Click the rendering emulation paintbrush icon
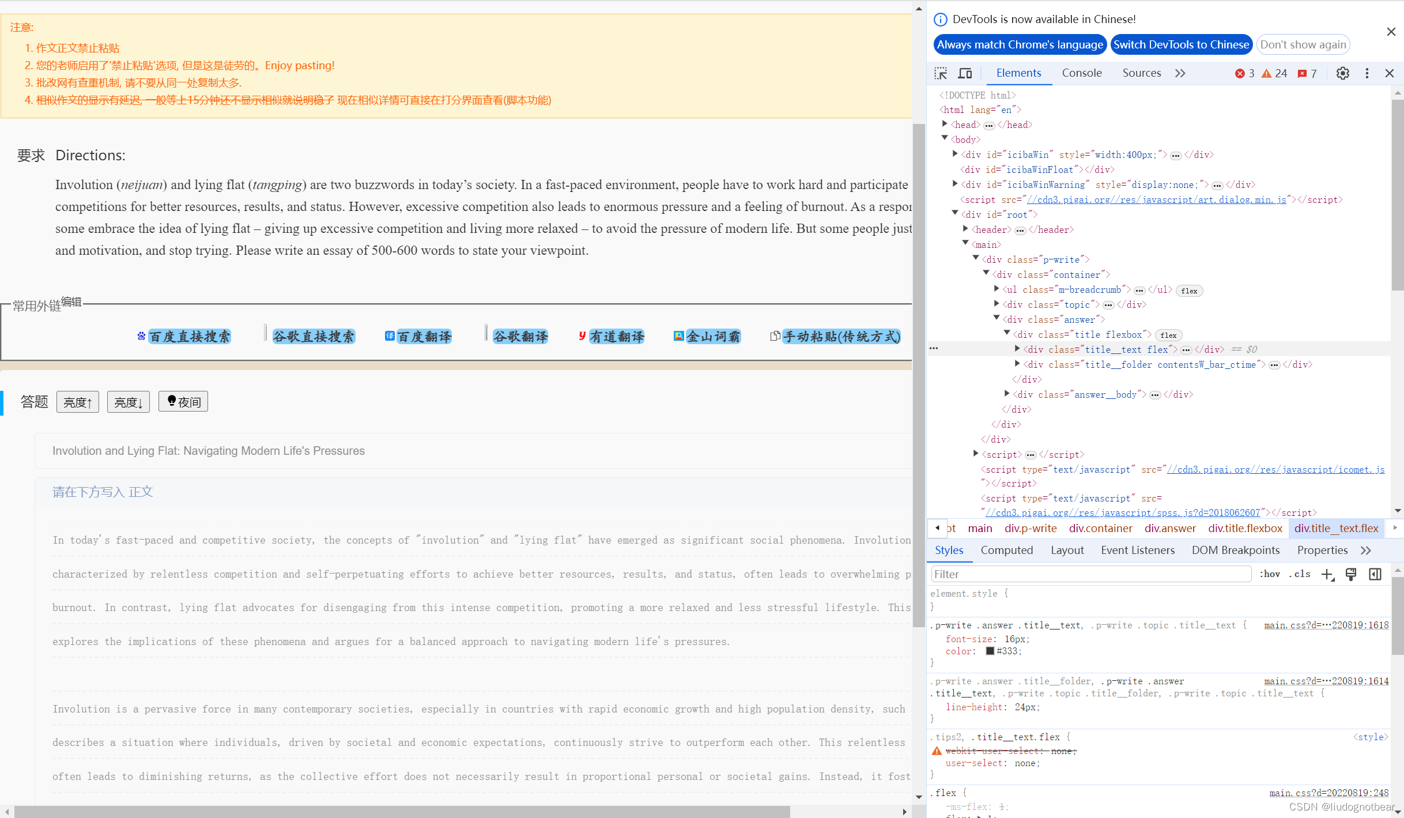1404x818 pixels. [1351, 574]
